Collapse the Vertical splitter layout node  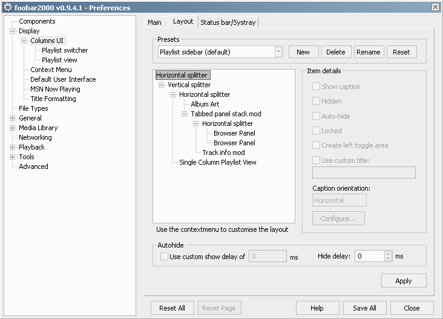click(162, 85)
